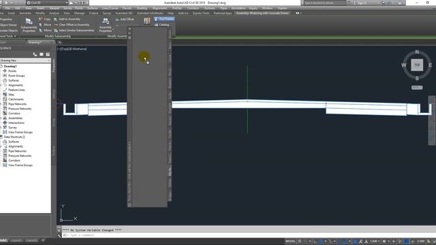Screen dimensions: 436x245
Task: Click the Prospector vertical tab
Action: coord(54,65)
